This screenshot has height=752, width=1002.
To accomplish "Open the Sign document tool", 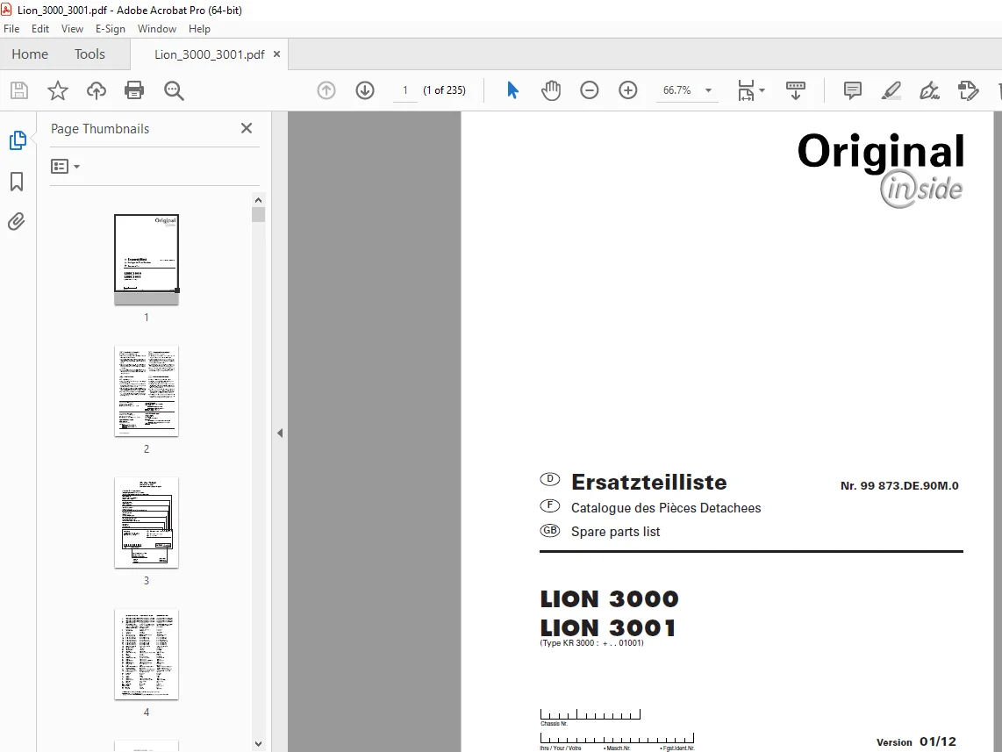I will point(930,90).
